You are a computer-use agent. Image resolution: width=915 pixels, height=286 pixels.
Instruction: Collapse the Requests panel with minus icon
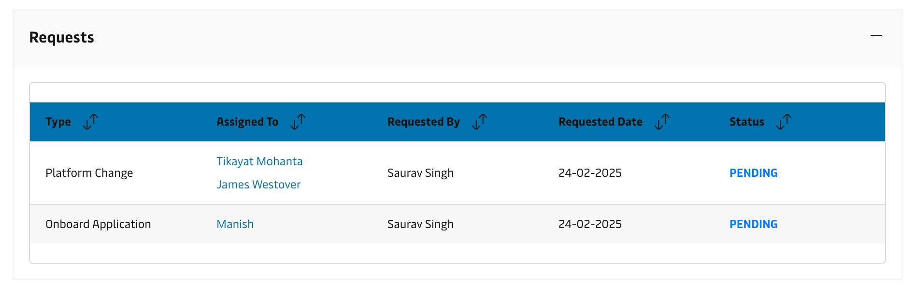coord(876,35)
